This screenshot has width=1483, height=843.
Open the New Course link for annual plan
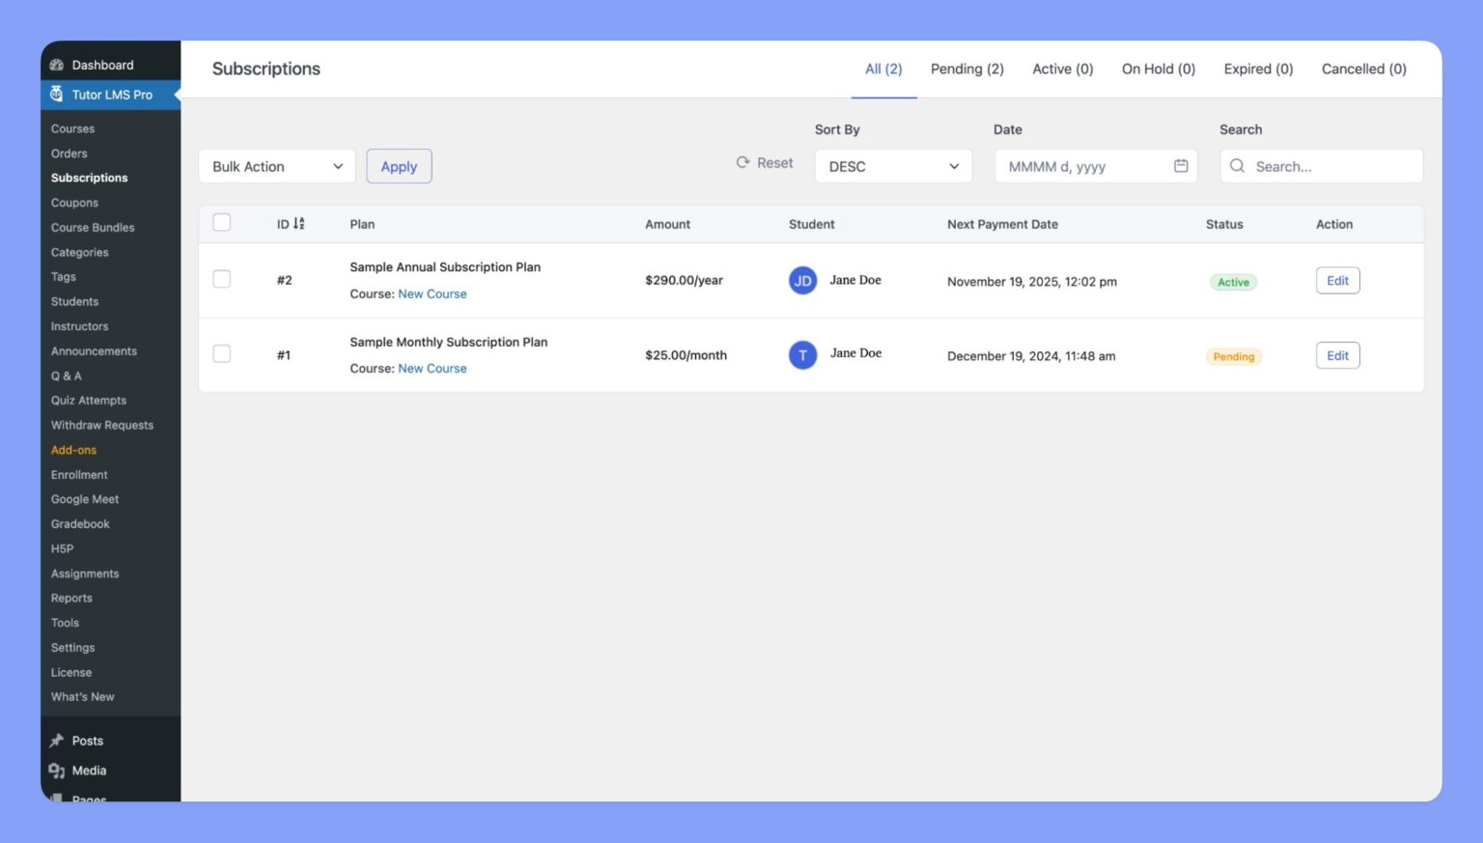432,294
